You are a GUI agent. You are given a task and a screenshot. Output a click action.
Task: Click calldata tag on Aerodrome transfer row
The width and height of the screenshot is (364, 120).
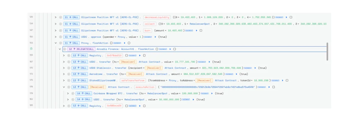(229, 74)
